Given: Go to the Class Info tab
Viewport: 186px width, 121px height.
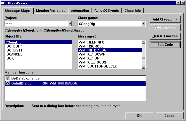Looking at the screenshot, I should coord(133,11).
